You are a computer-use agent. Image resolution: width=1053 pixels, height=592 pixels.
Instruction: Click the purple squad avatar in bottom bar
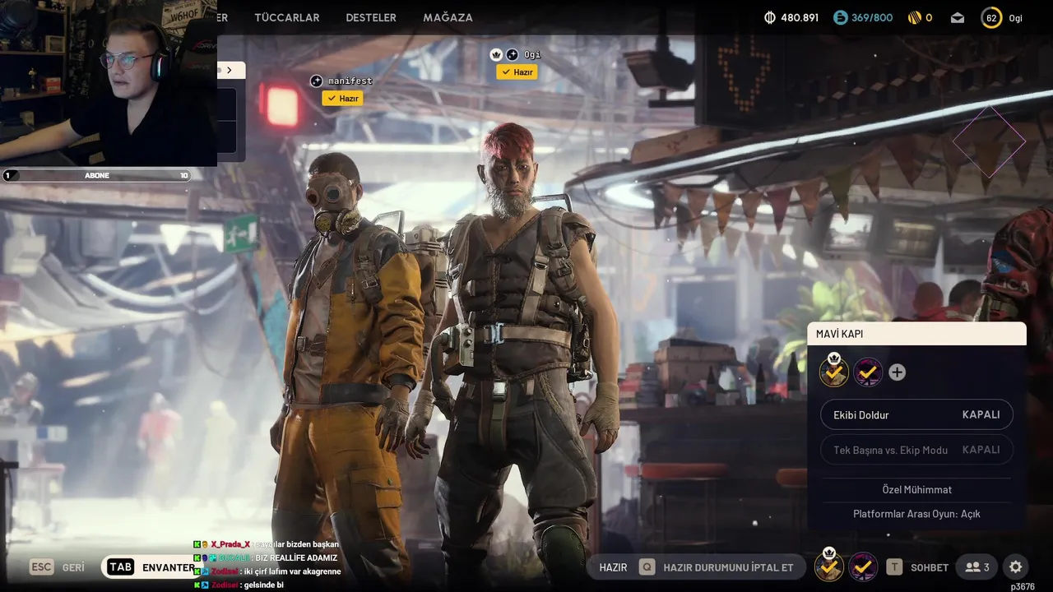click(x=862, y=567)
